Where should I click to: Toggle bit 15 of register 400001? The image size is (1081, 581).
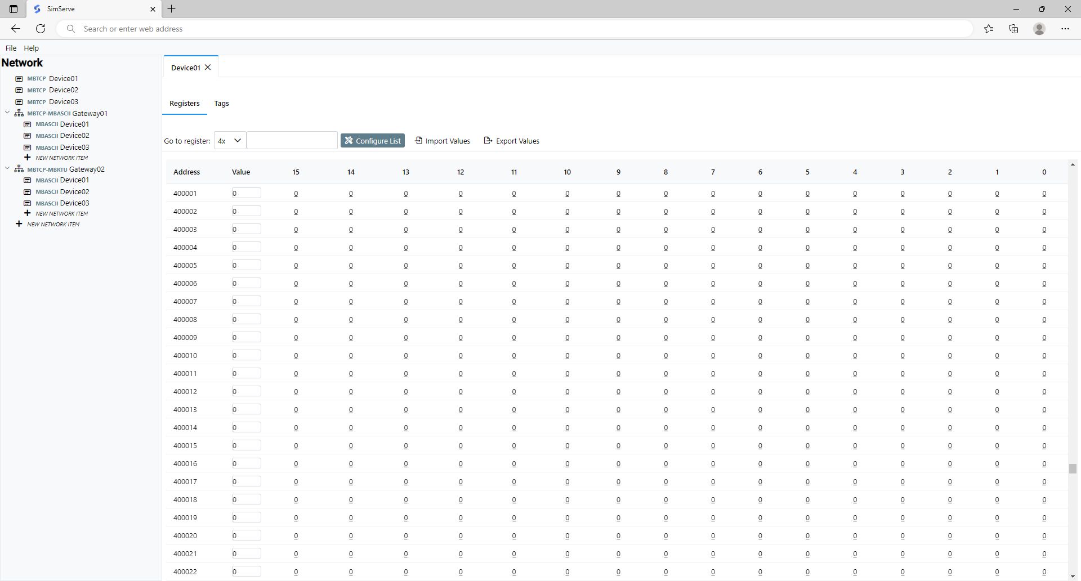(x=296, y=193)
